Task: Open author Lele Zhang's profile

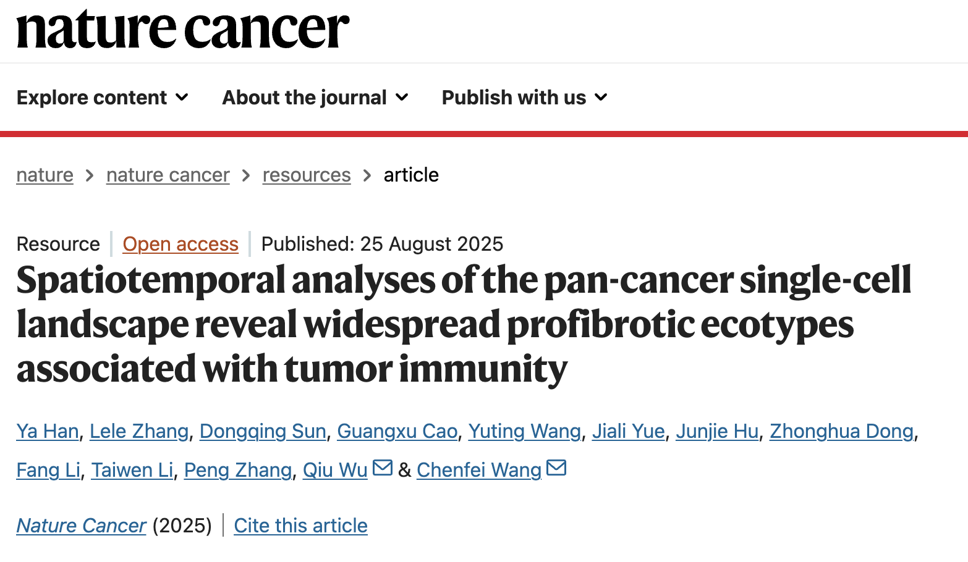Action: (139, 431)
